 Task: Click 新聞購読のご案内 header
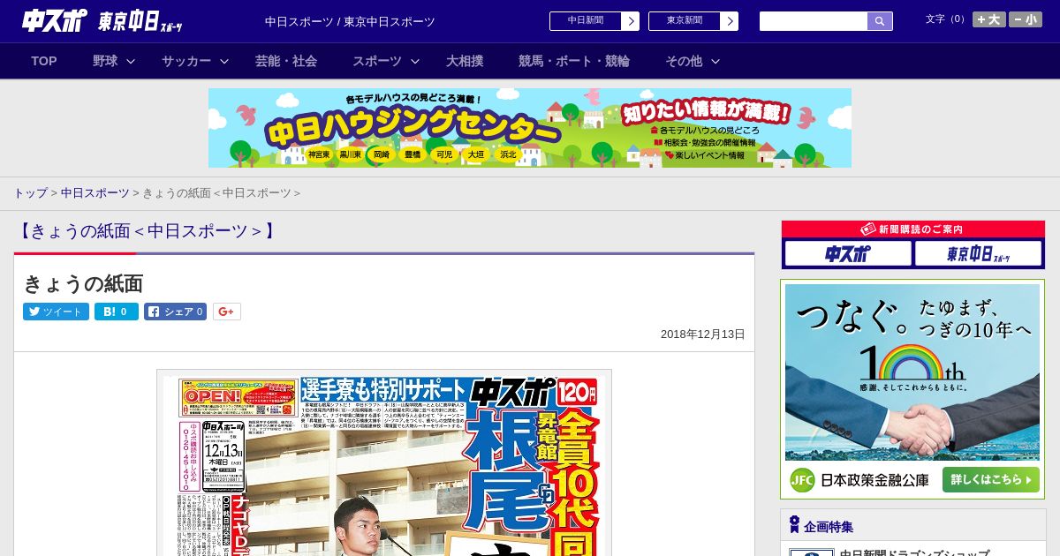pos(913,229)
